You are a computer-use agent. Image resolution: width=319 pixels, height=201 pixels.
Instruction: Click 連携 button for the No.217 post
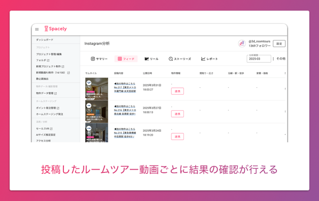click(x=177, y=91)
